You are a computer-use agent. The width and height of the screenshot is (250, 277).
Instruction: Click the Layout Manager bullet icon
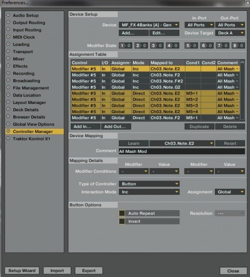(8, 102)
